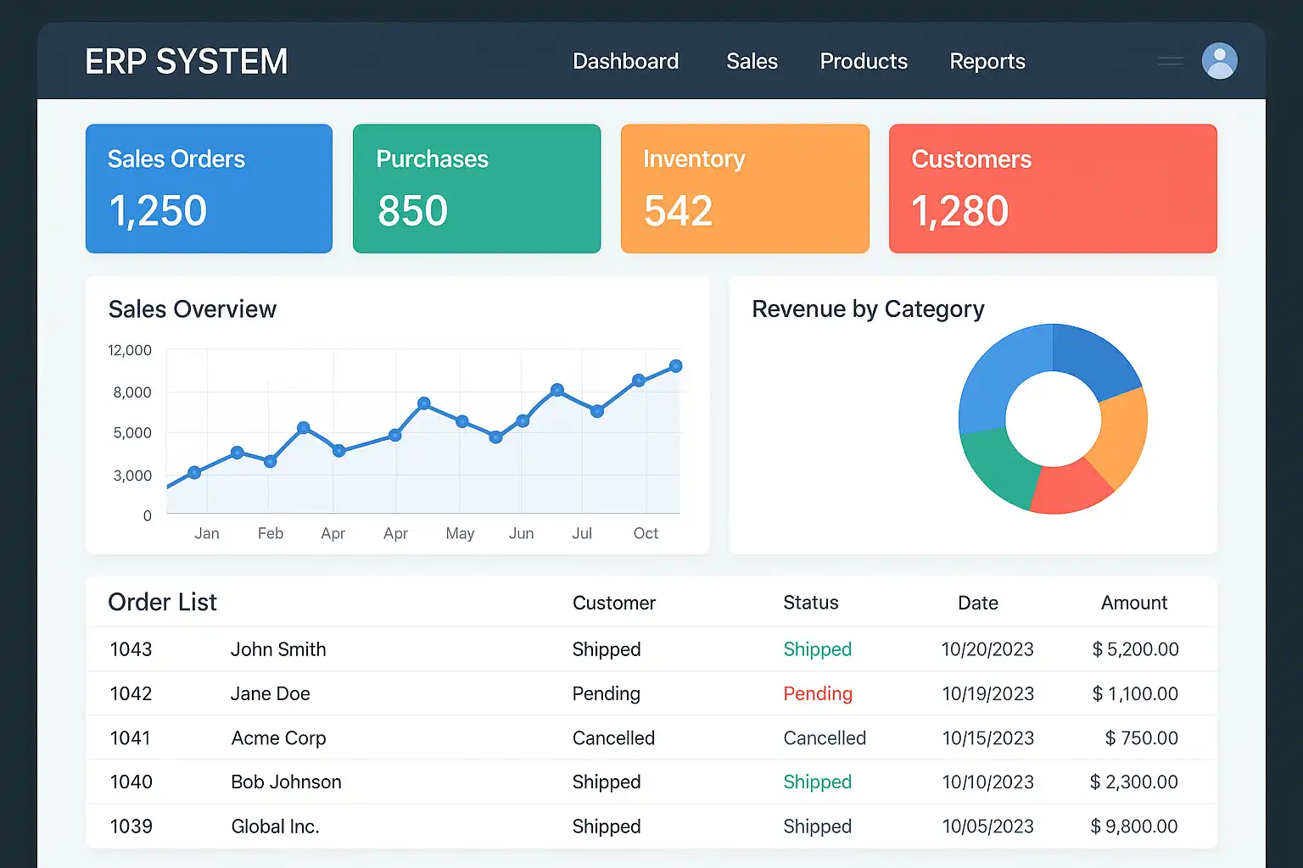Select the blue Sales Orders card
Screen dimensions: 1303x868
tap(209, 188)
